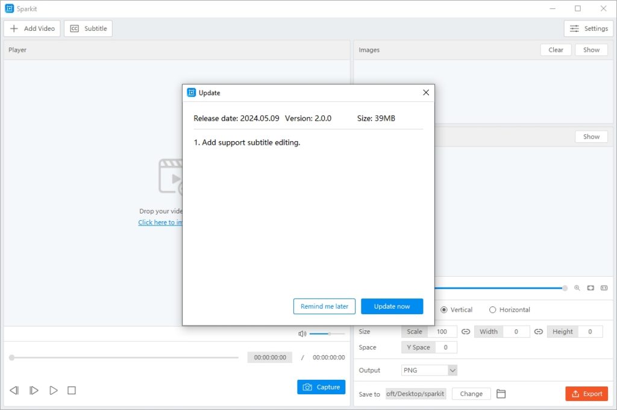Click '1. Add support subtitle editing.' text
617x410 pixels.
click(246, 142)
